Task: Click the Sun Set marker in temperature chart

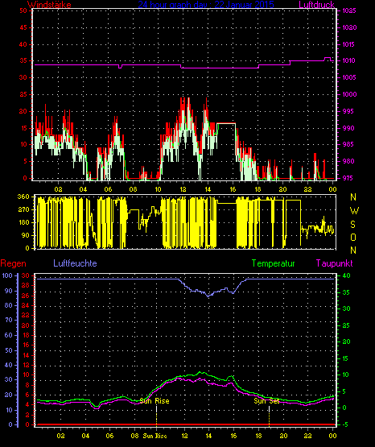Action: [x=266, y=401]
